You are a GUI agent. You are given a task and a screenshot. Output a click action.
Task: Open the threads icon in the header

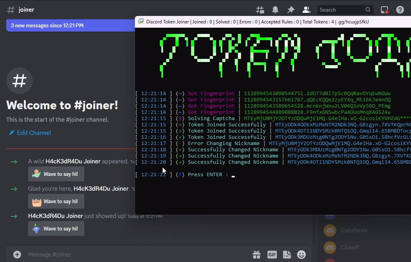[260, 9]
